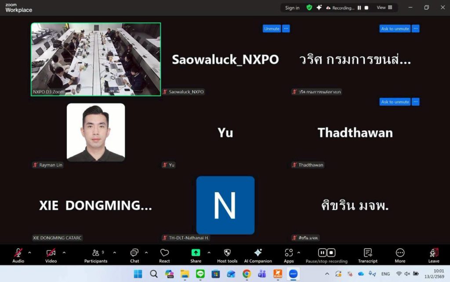Click Sign in at the top
This screenshot has height=282, width=450.
(x=292, y=8)
